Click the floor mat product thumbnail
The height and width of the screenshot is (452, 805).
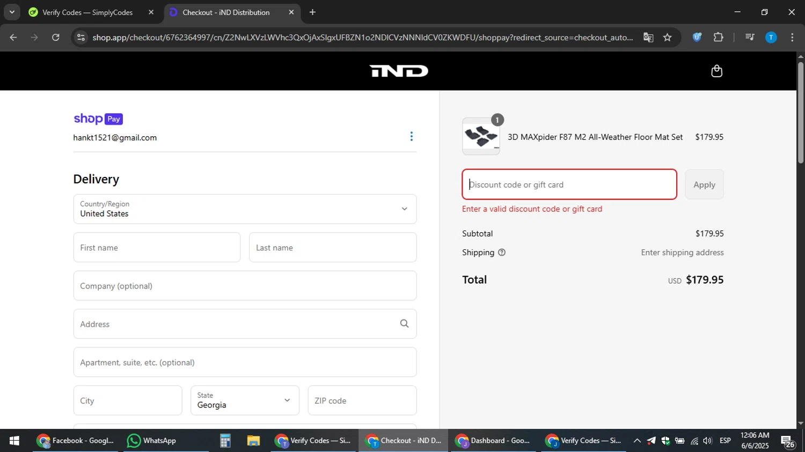point(481,136)
